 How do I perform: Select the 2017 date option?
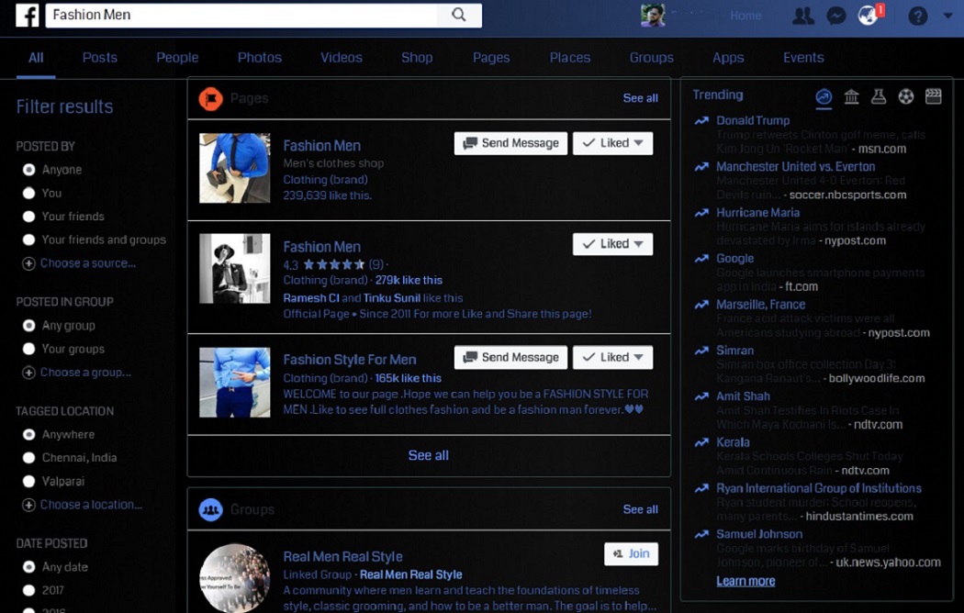(x=28, y=590)
